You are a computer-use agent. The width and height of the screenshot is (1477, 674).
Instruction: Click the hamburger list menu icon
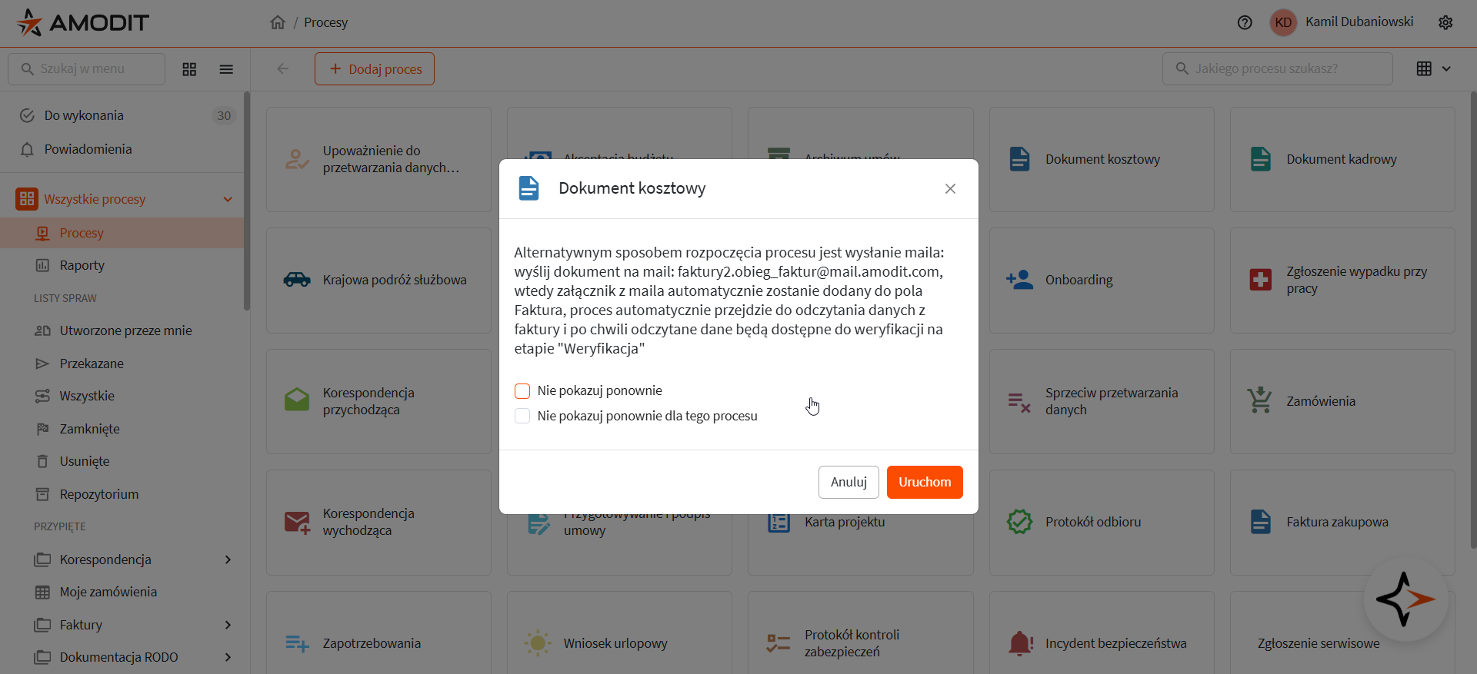(x=226, y=69)
